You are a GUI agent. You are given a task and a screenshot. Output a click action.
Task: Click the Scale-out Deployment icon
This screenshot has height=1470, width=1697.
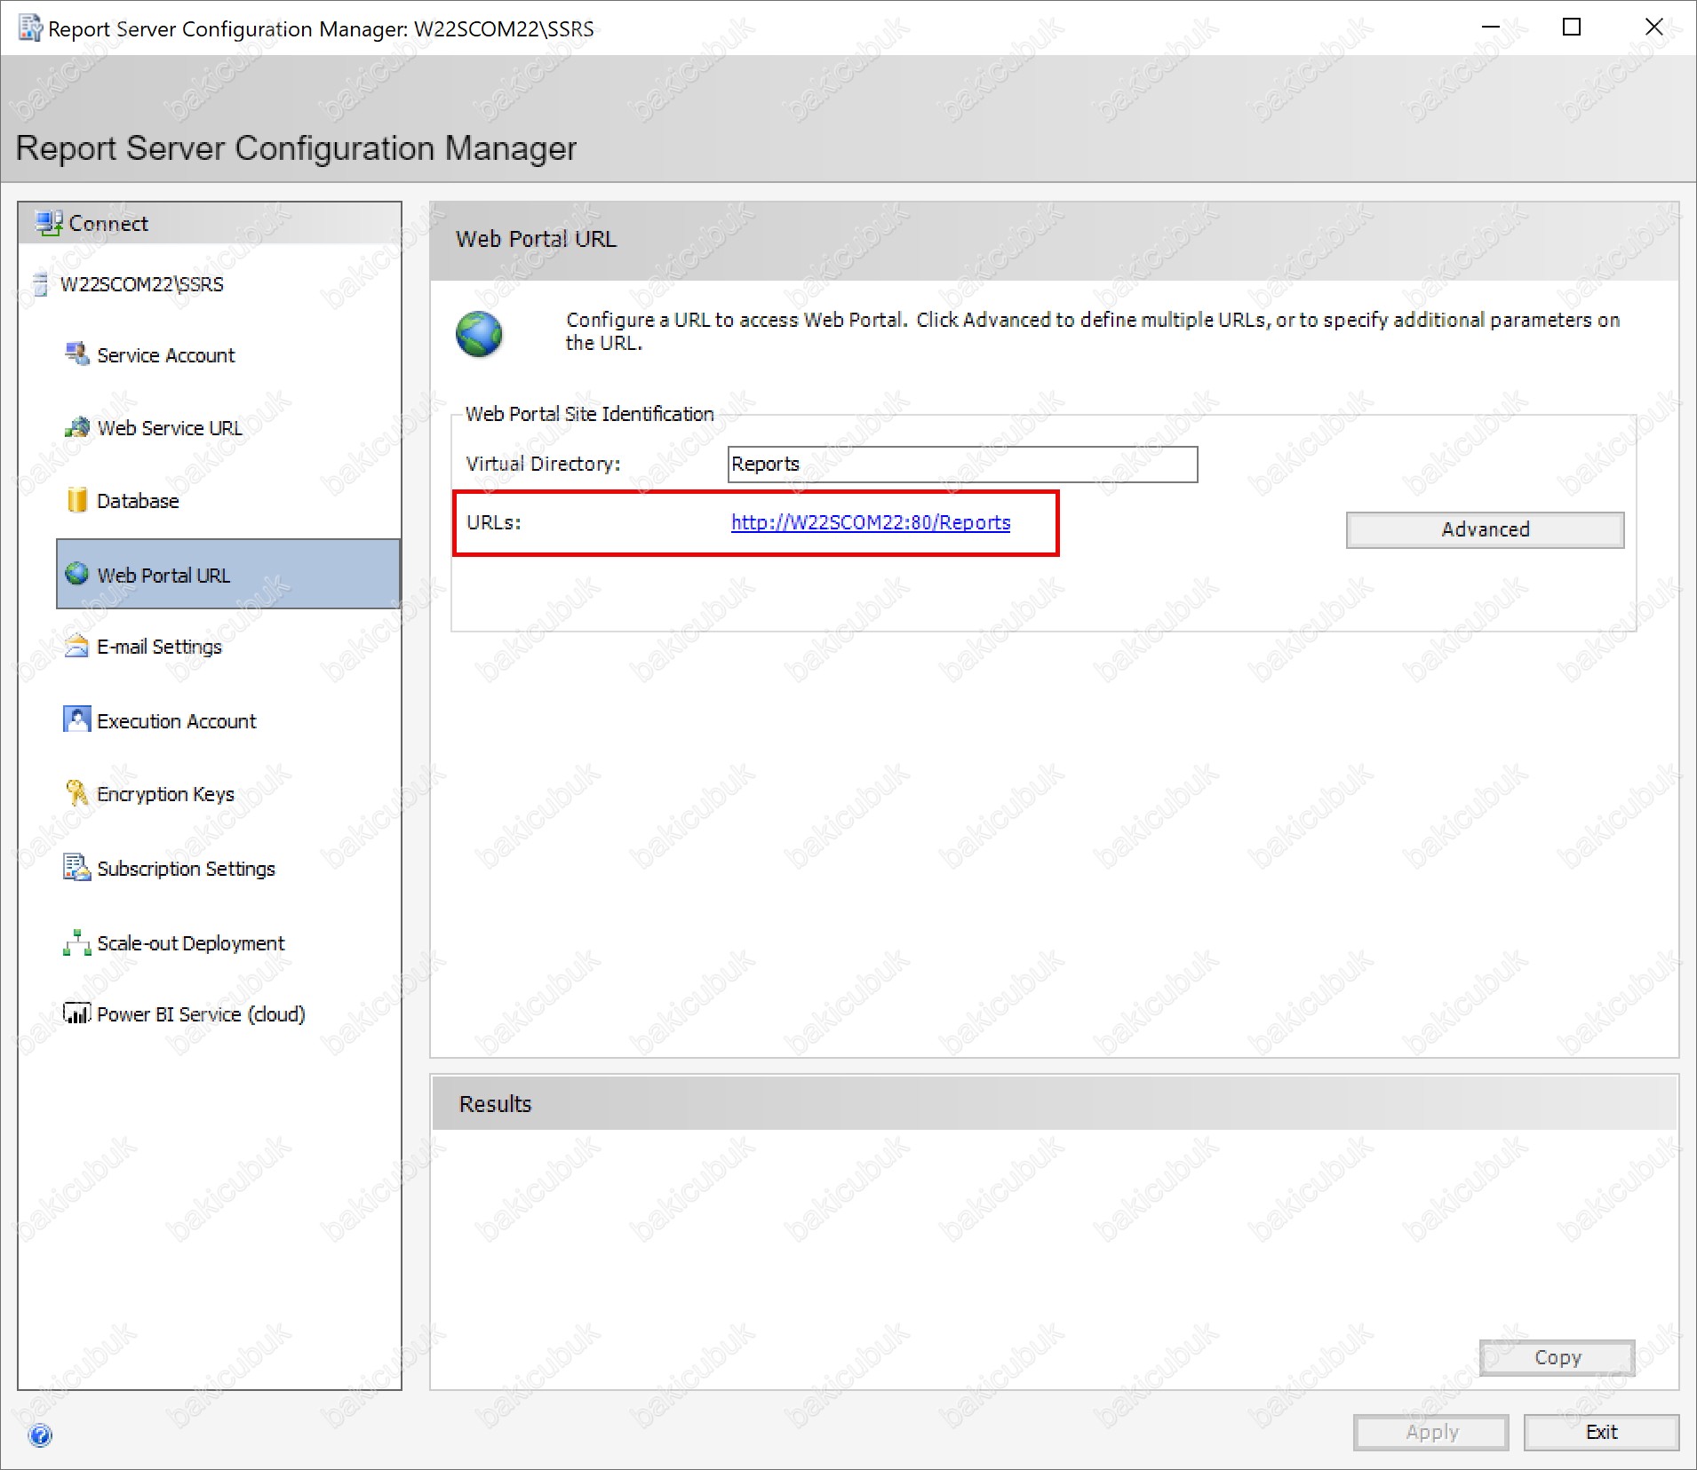77,942
